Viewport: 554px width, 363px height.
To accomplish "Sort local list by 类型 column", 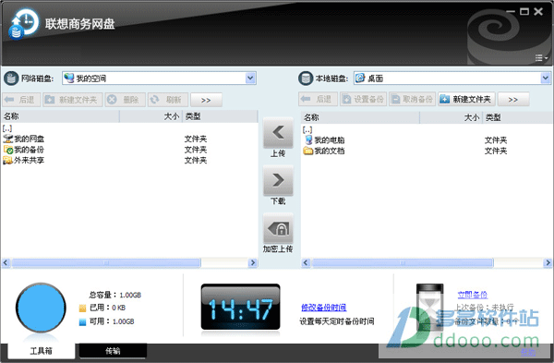I will tap(517, 117).
